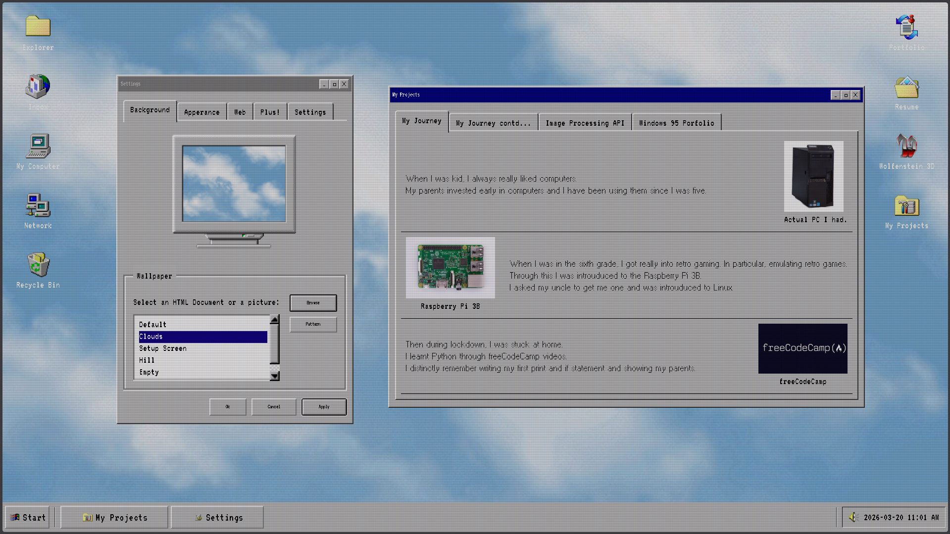The image size is (950, 534).
Task: Click the volume speaker icon in tray
Action: [x=852, y=517]
